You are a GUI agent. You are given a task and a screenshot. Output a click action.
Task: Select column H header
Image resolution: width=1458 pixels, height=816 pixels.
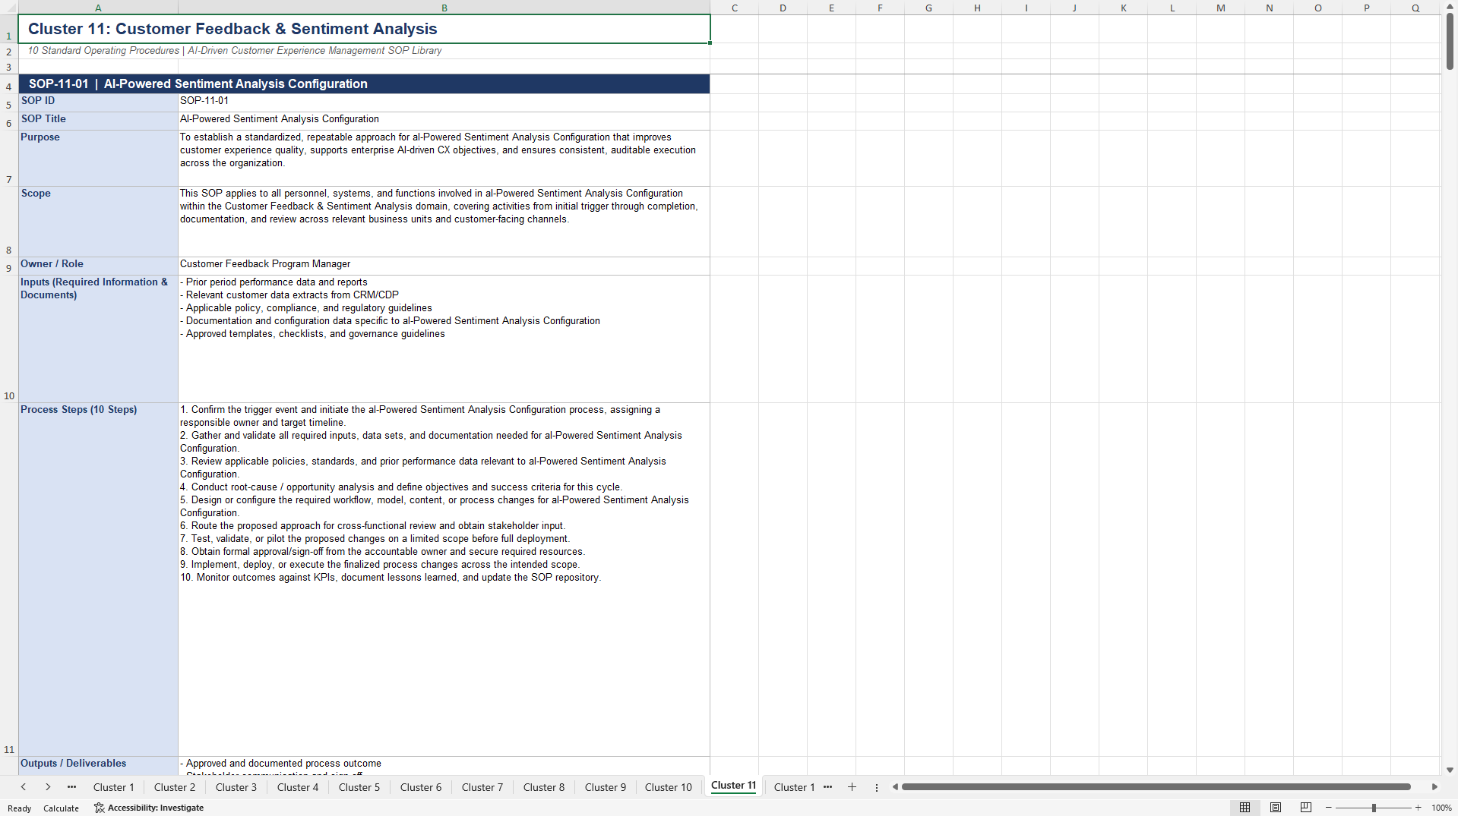click(x=977, y=8)
